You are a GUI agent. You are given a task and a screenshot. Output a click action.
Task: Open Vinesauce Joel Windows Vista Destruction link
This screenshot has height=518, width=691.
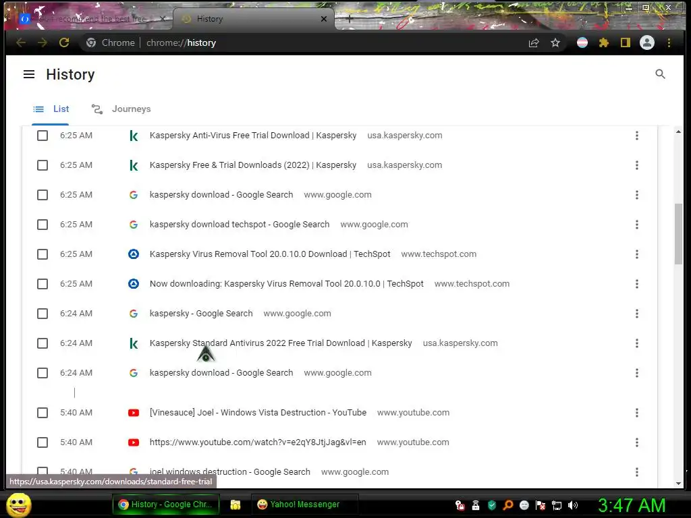[258, 413]
